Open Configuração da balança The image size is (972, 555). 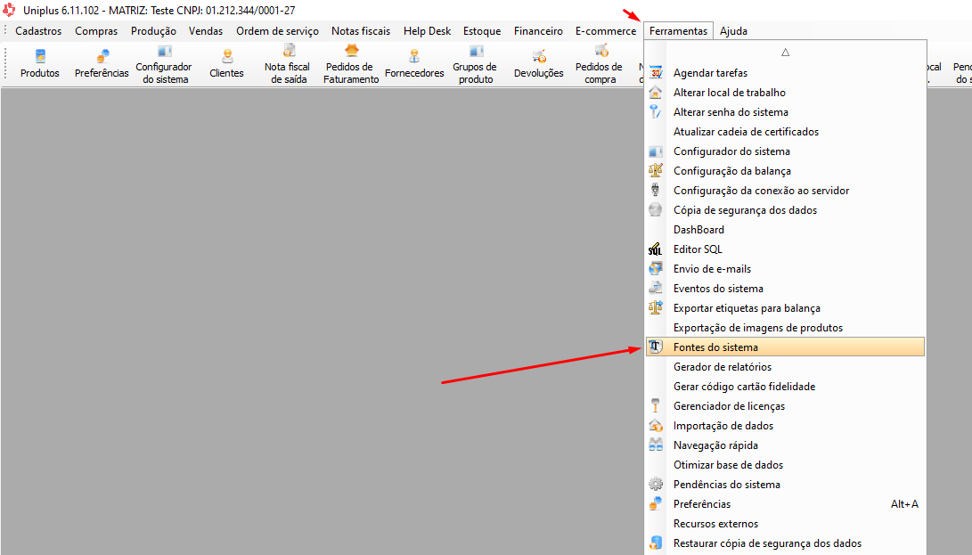786,171
